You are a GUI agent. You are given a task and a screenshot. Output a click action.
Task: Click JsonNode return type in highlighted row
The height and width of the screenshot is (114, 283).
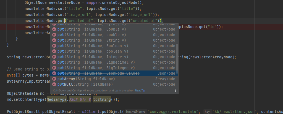click(x=166, y=73)
